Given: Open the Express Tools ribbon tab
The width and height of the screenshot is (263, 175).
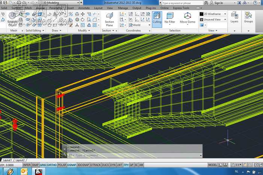Looking at the screenshot, I should tap(181, 8).
